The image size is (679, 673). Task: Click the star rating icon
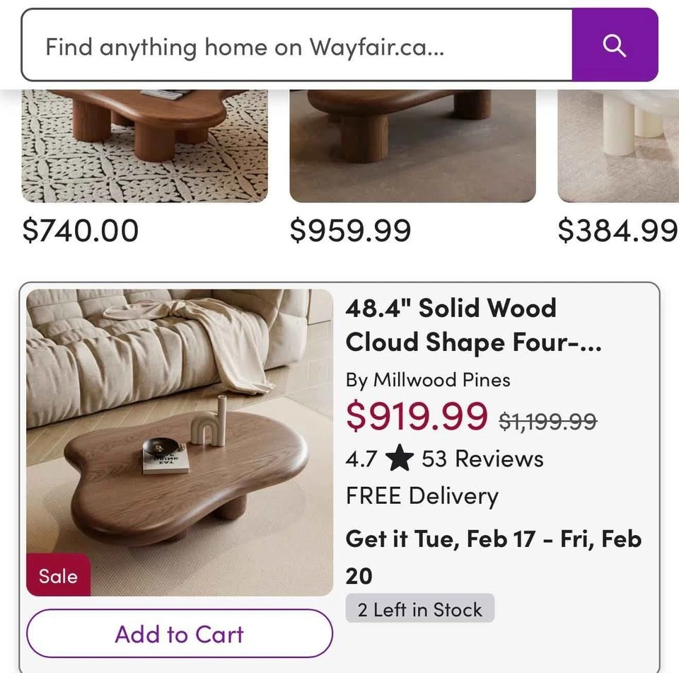(400, 459)
